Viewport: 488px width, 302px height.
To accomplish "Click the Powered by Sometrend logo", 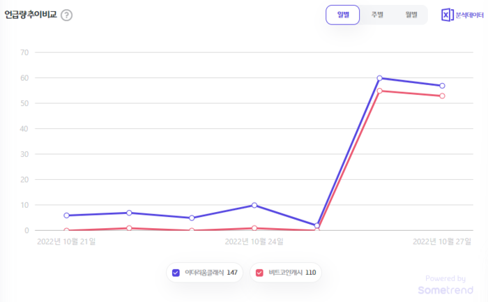I will coord(445,285).
